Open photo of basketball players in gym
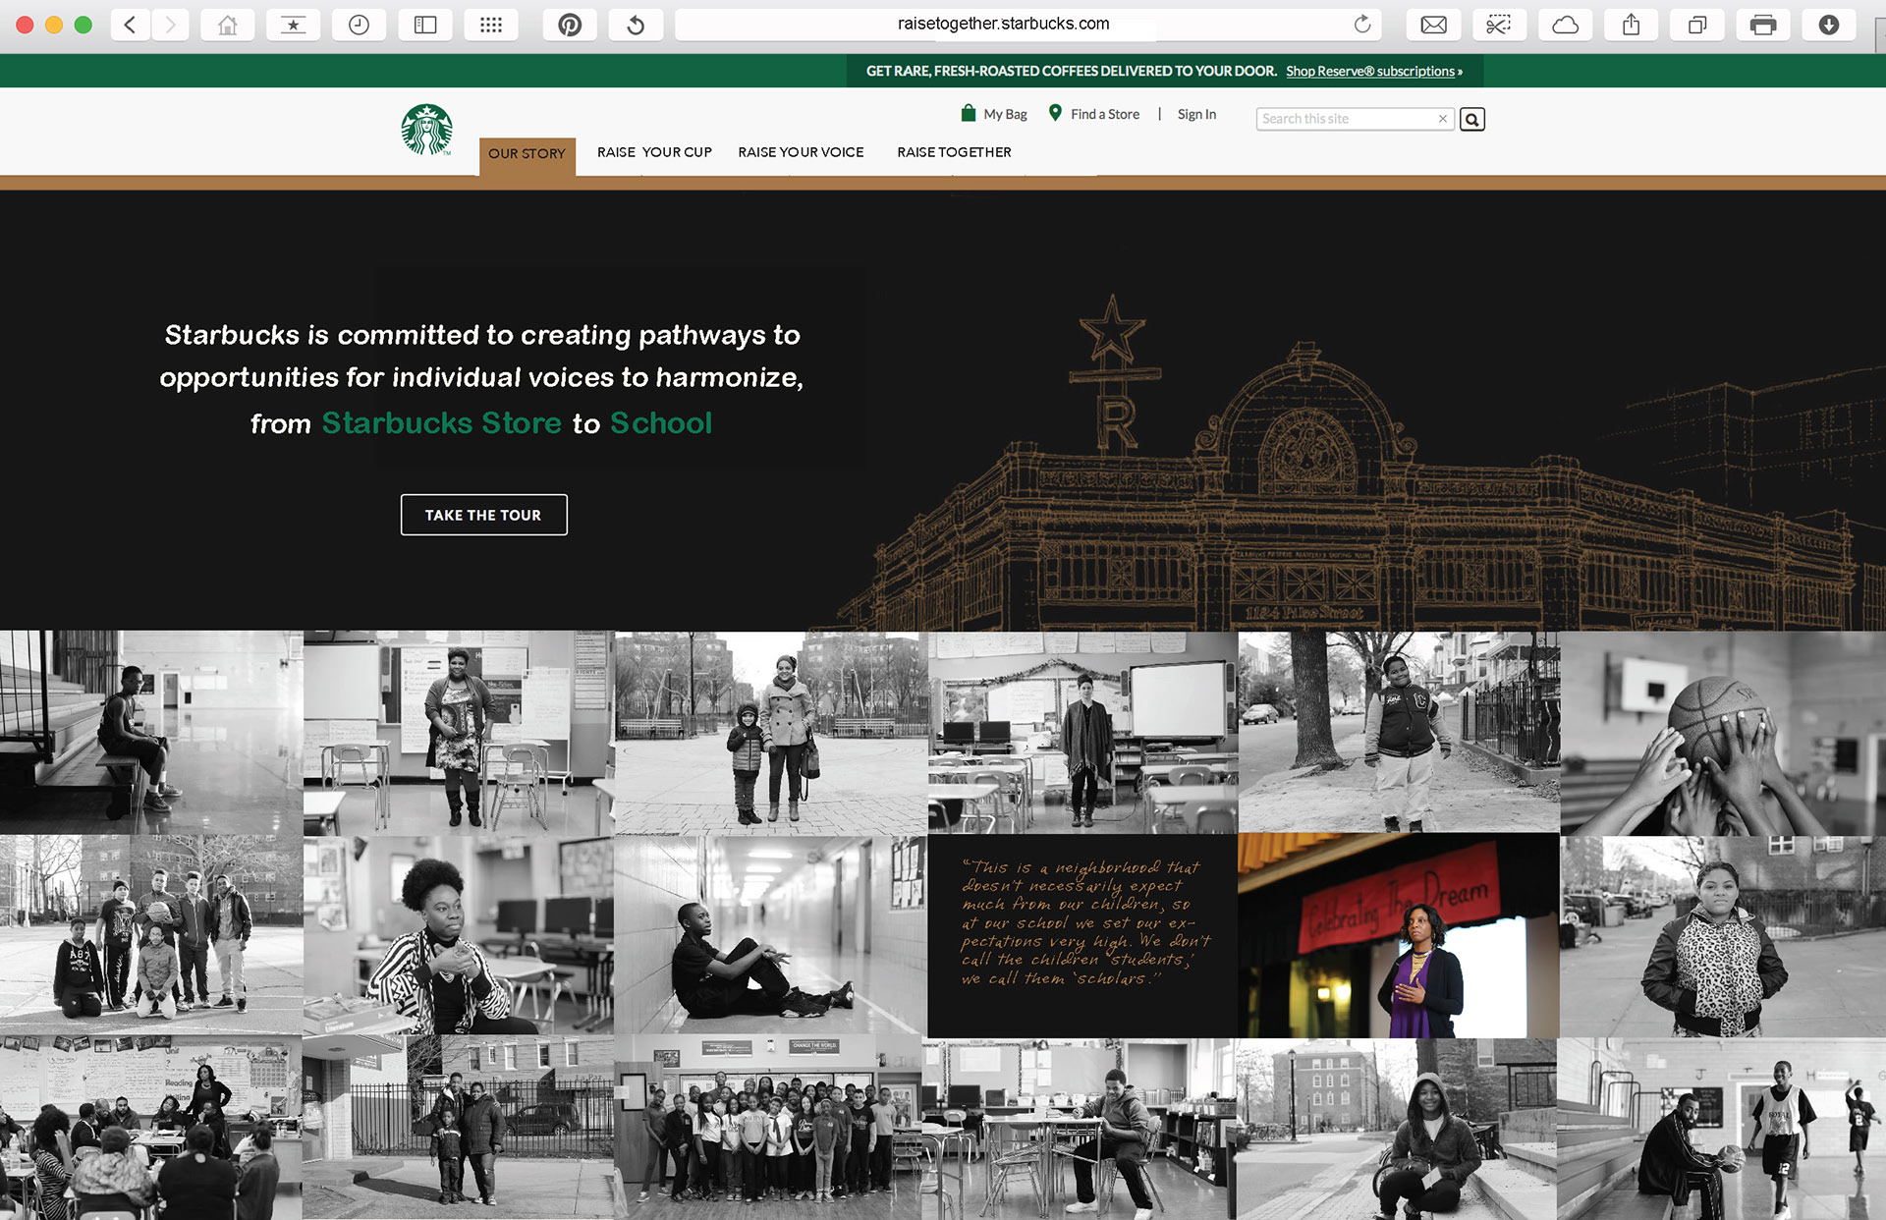 pos(1721,1129)
